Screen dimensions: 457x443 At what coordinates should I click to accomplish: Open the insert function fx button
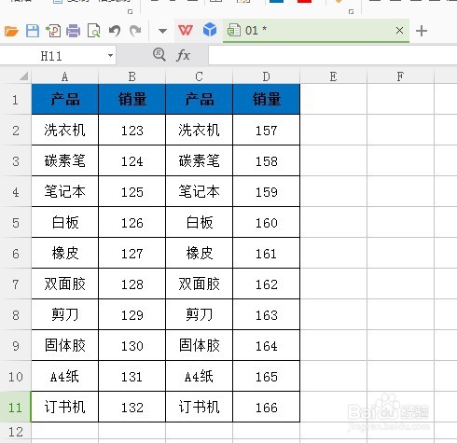click(183, 56)
